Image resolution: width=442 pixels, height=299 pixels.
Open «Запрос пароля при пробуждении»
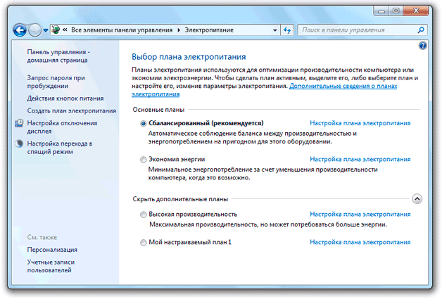(x=56, y=82)
